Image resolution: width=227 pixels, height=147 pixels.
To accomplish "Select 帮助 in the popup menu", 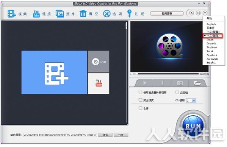I will click(x=209, y=18).
